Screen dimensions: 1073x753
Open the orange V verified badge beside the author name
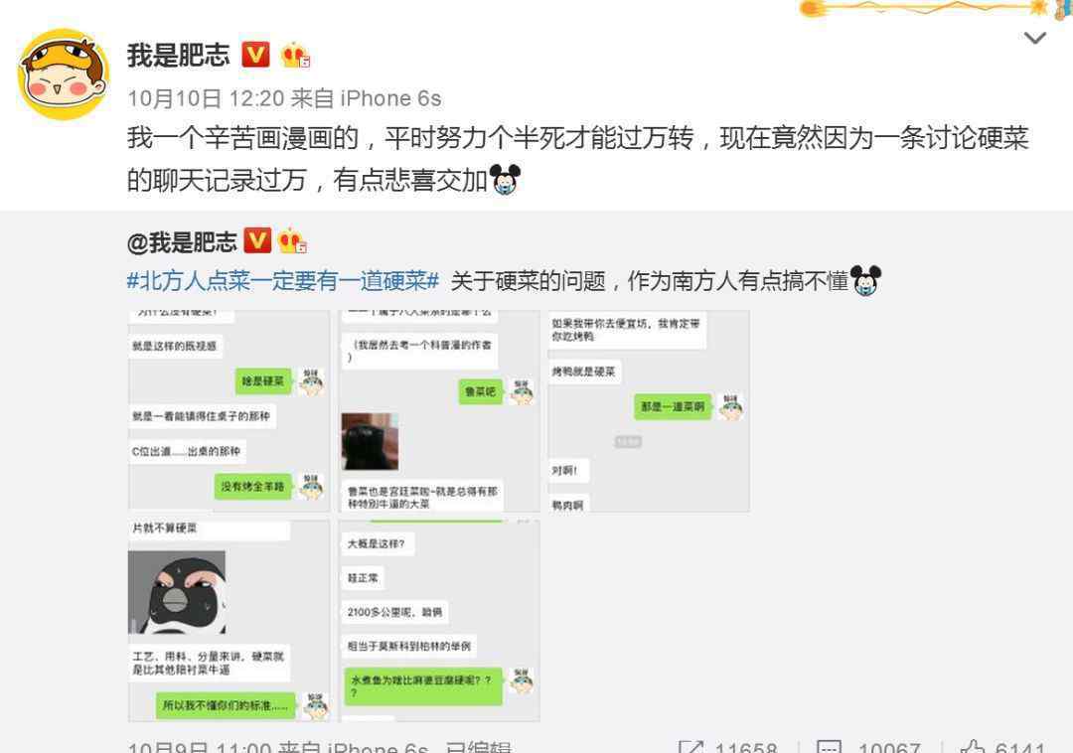(x=255, y=55)
